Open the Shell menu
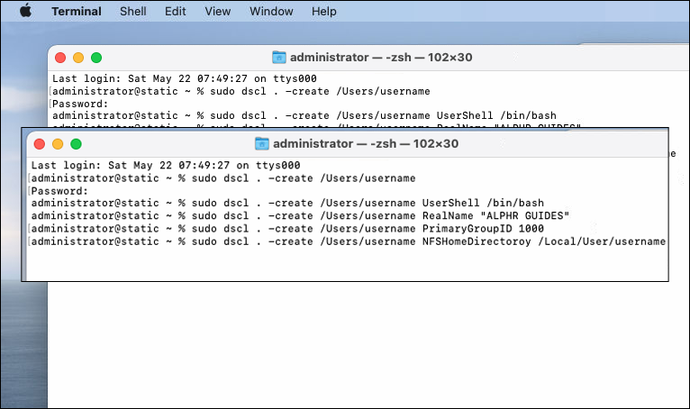 pos(133,11)
